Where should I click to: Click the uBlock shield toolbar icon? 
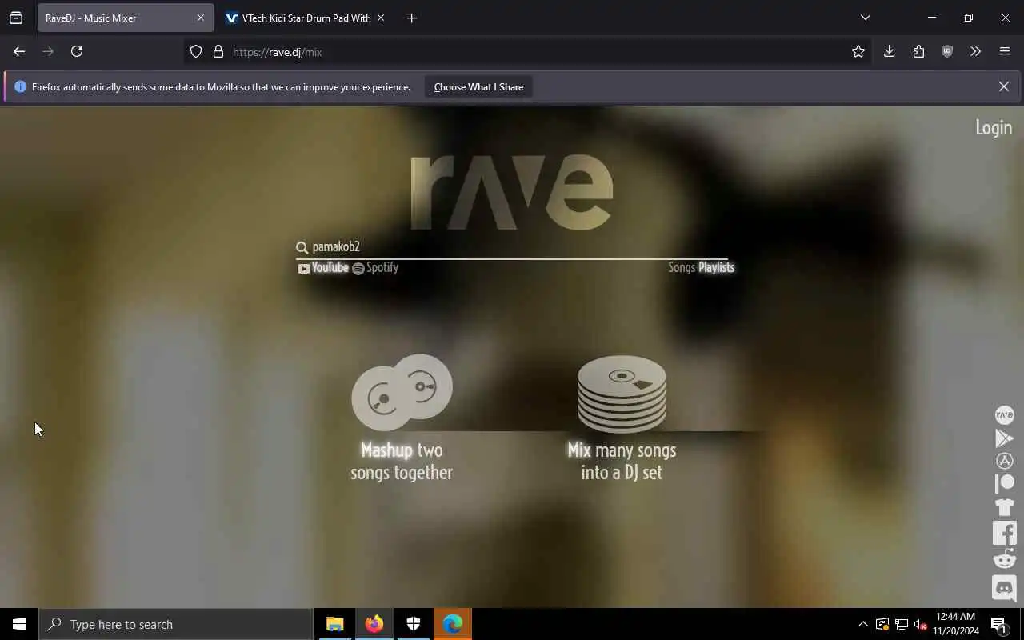947,51
